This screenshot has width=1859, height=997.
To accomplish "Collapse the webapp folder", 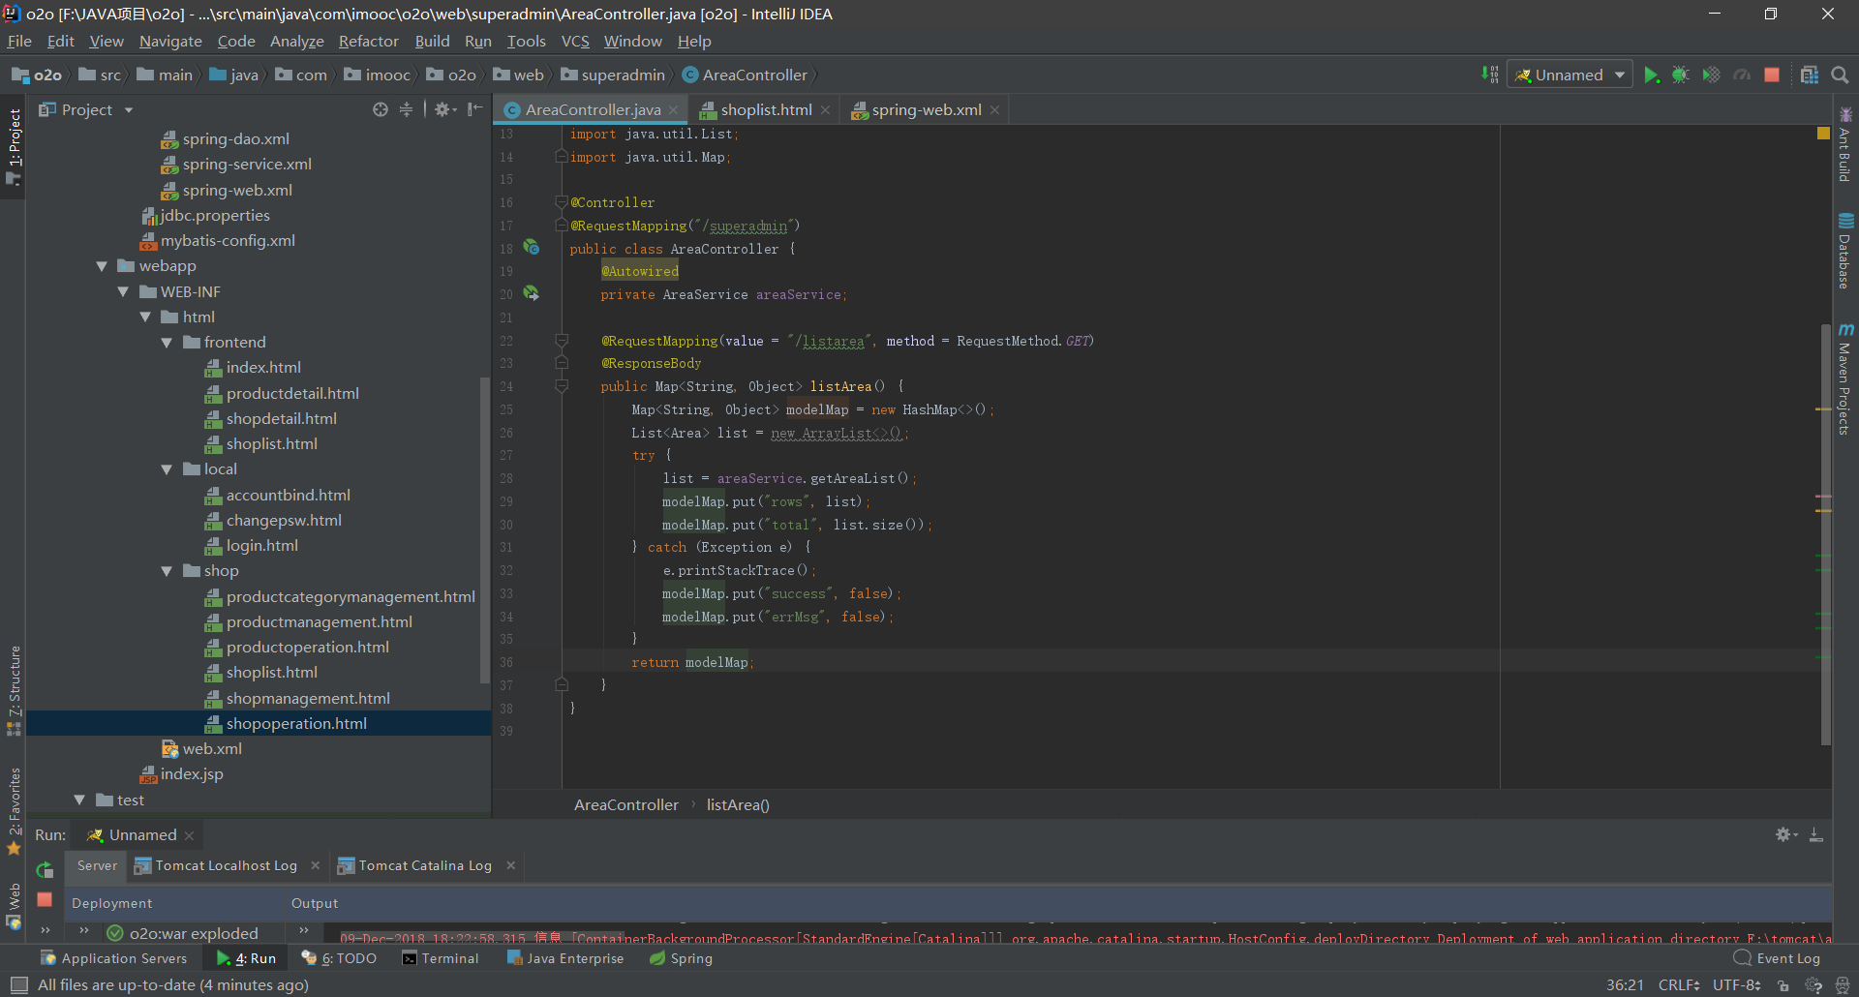I will 102,266.
